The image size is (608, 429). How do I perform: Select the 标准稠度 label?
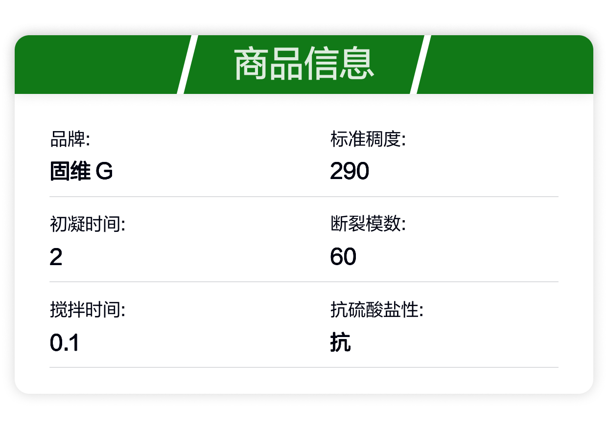[x=368, y=140]
